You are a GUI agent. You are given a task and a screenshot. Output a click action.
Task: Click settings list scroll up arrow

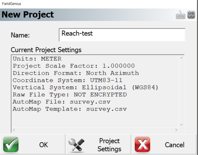pos(181,58)
